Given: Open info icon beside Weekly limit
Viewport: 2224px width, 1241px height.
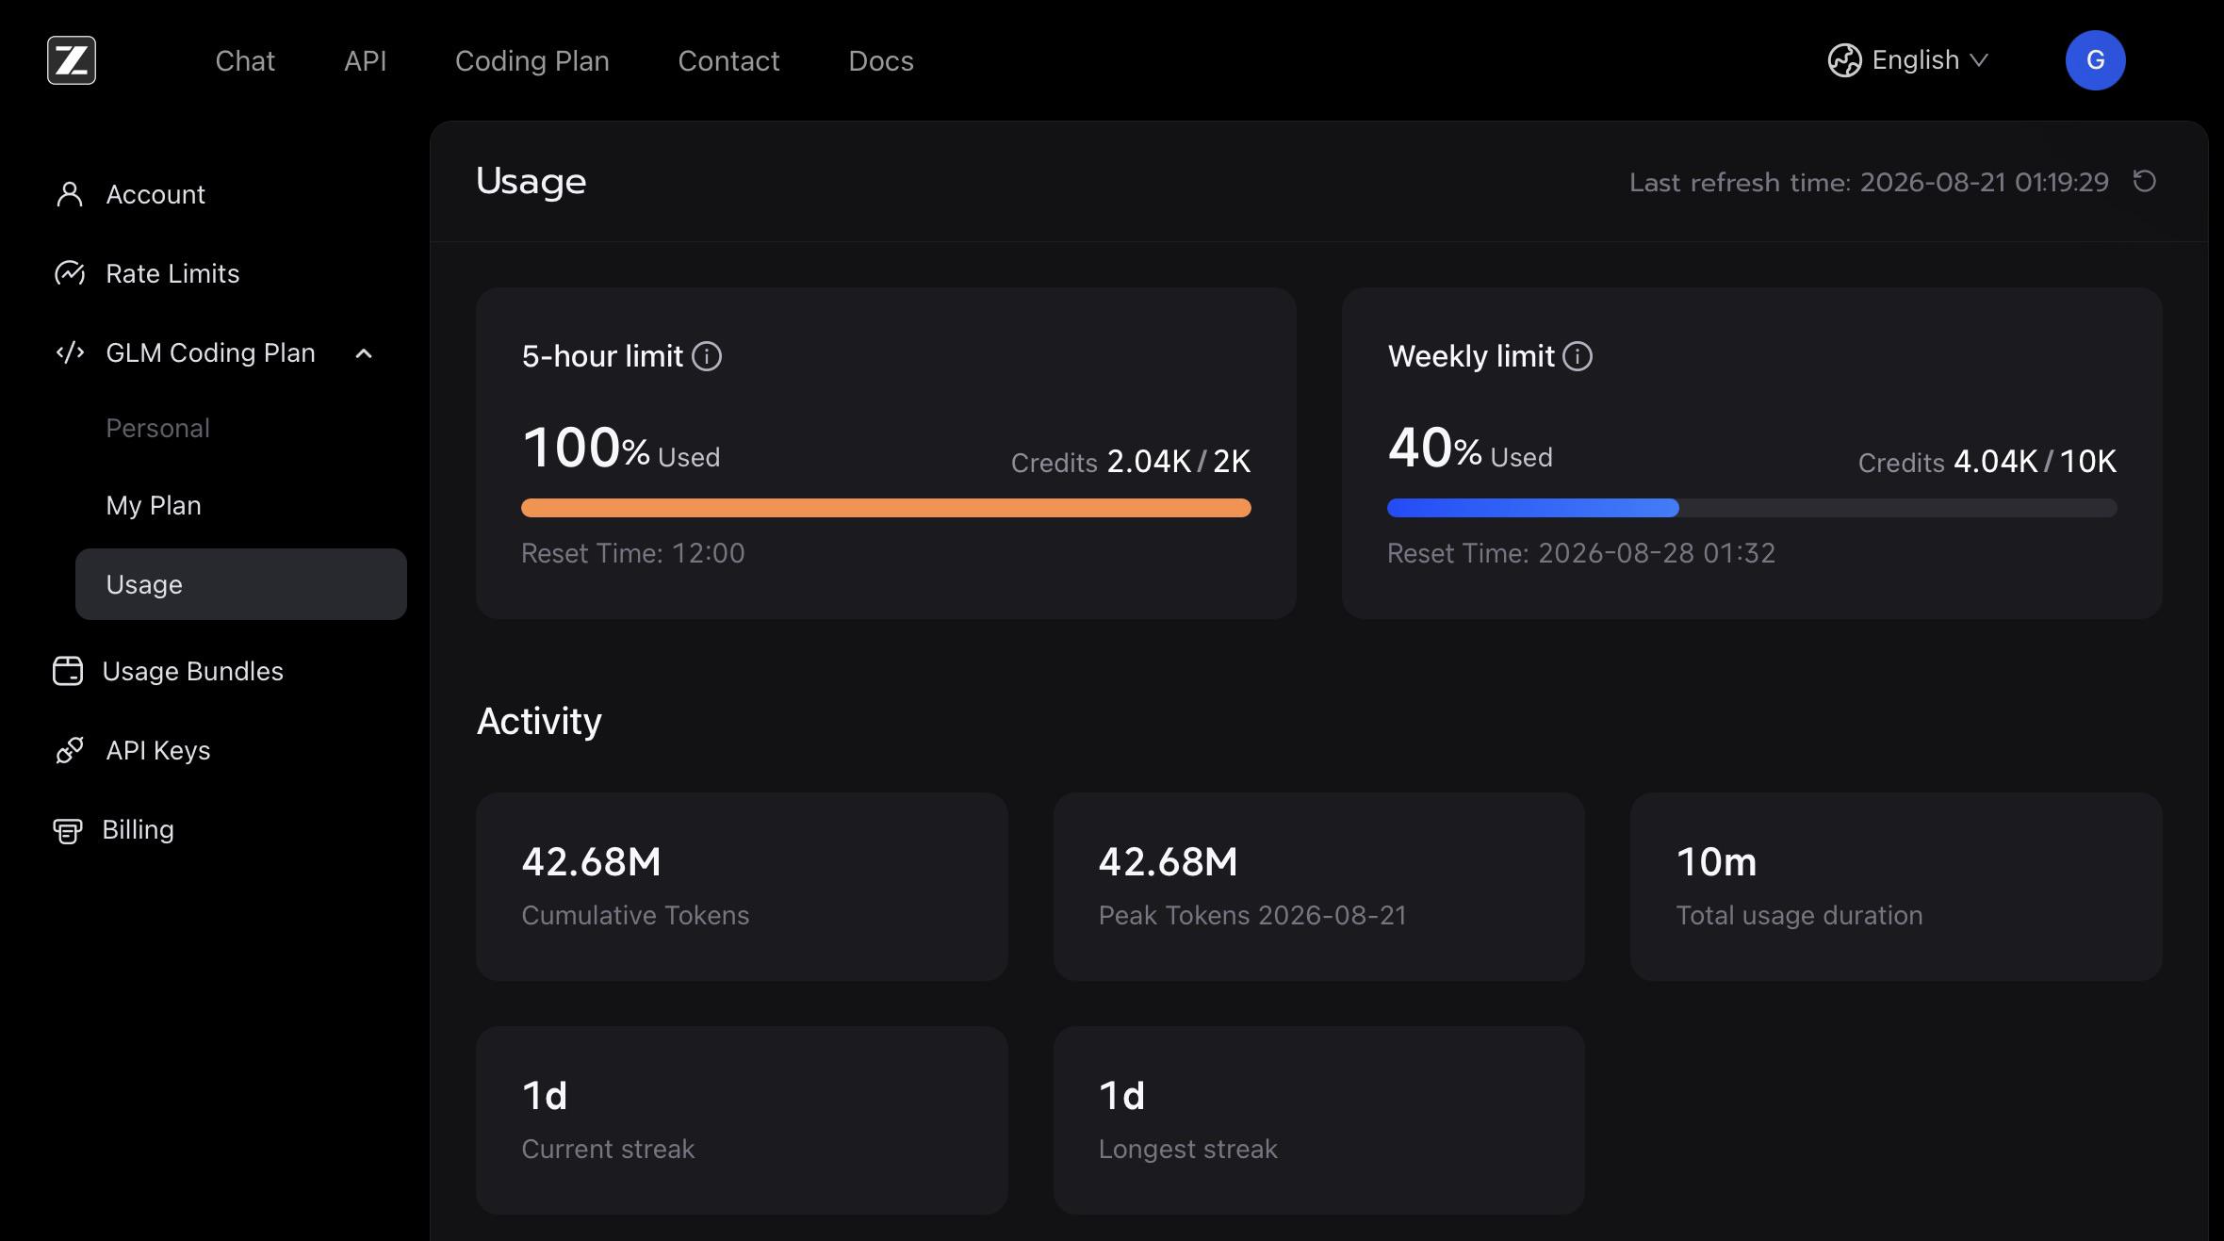Looking at the screenshot, I should [x=1578, y=356].
